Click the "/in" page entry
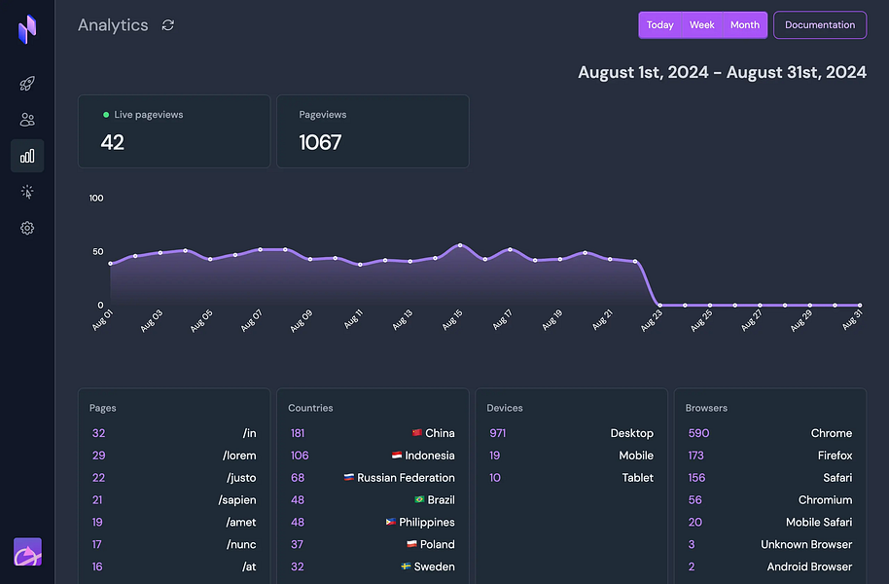Screen dimensions: 889x584 [174, 432]
